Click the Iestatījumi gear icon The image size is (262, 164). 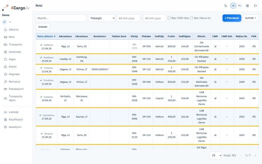[5, 127]
